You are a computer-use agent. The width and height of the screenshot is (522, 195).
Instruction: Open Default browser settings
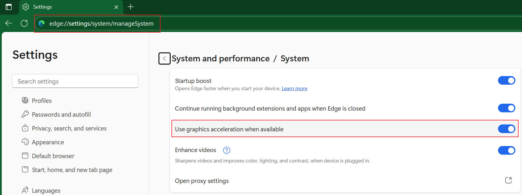[x=53, y=156]
